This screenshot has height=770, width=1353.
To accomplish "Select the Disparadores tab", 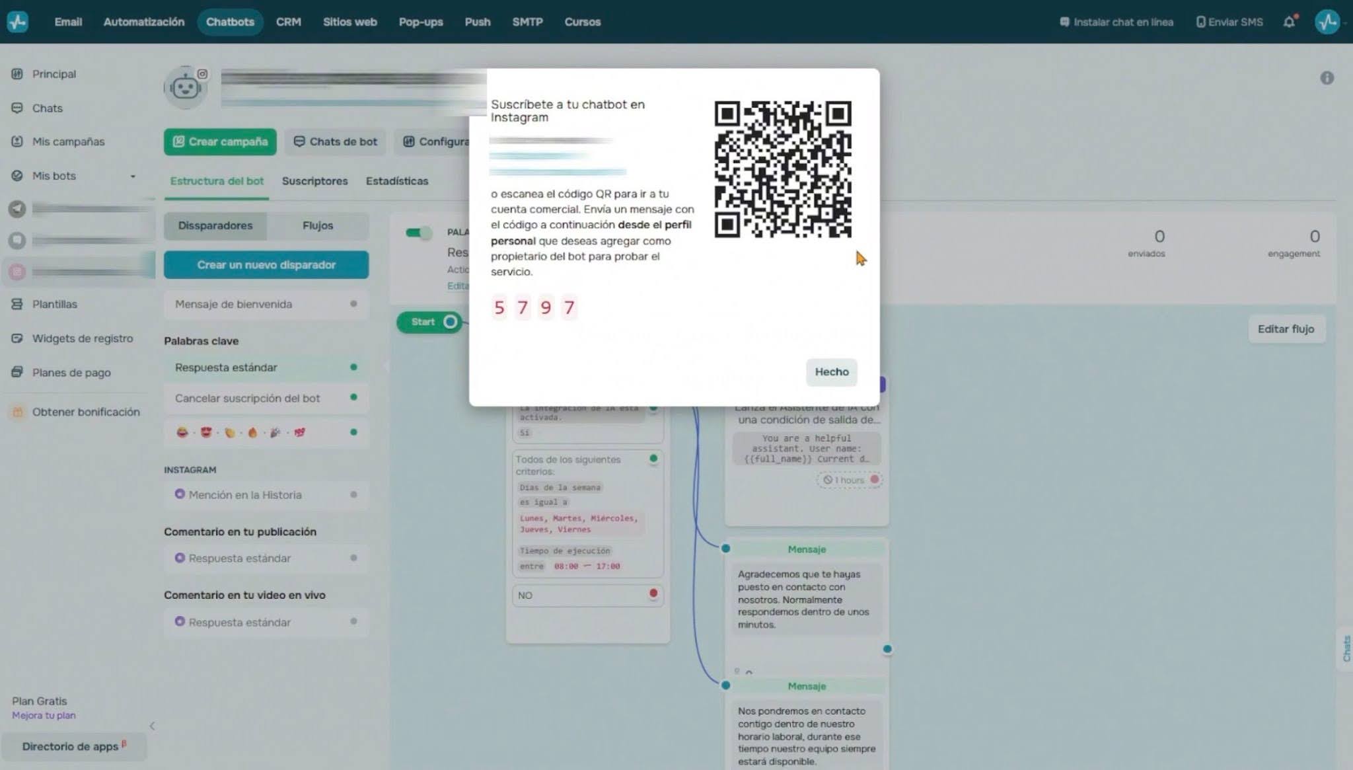I will pyautogui.click(x=215, y=225).
